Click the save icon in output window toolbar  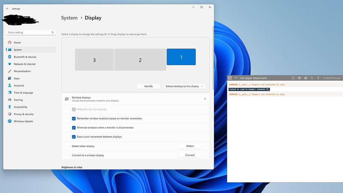click(305, 78)
